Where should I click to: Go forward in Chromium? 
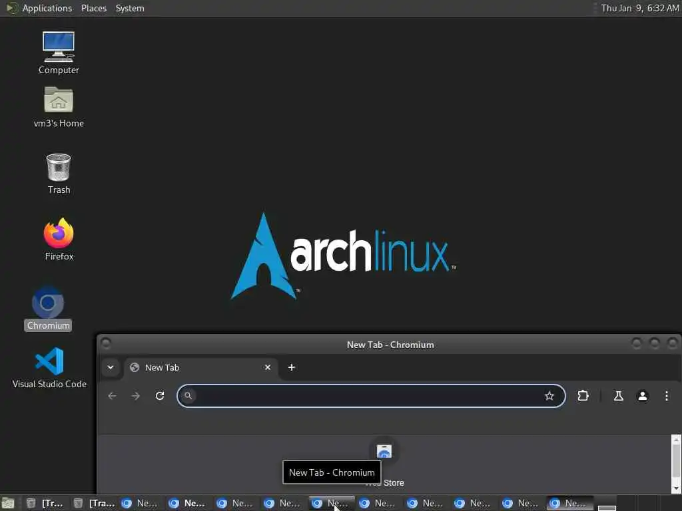(136, 396)
